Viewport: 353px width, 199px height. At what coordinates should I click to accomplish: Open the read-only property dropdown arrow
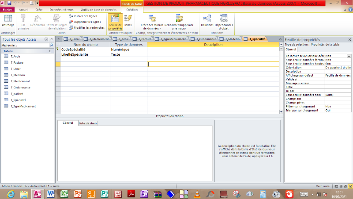point(349,56)
